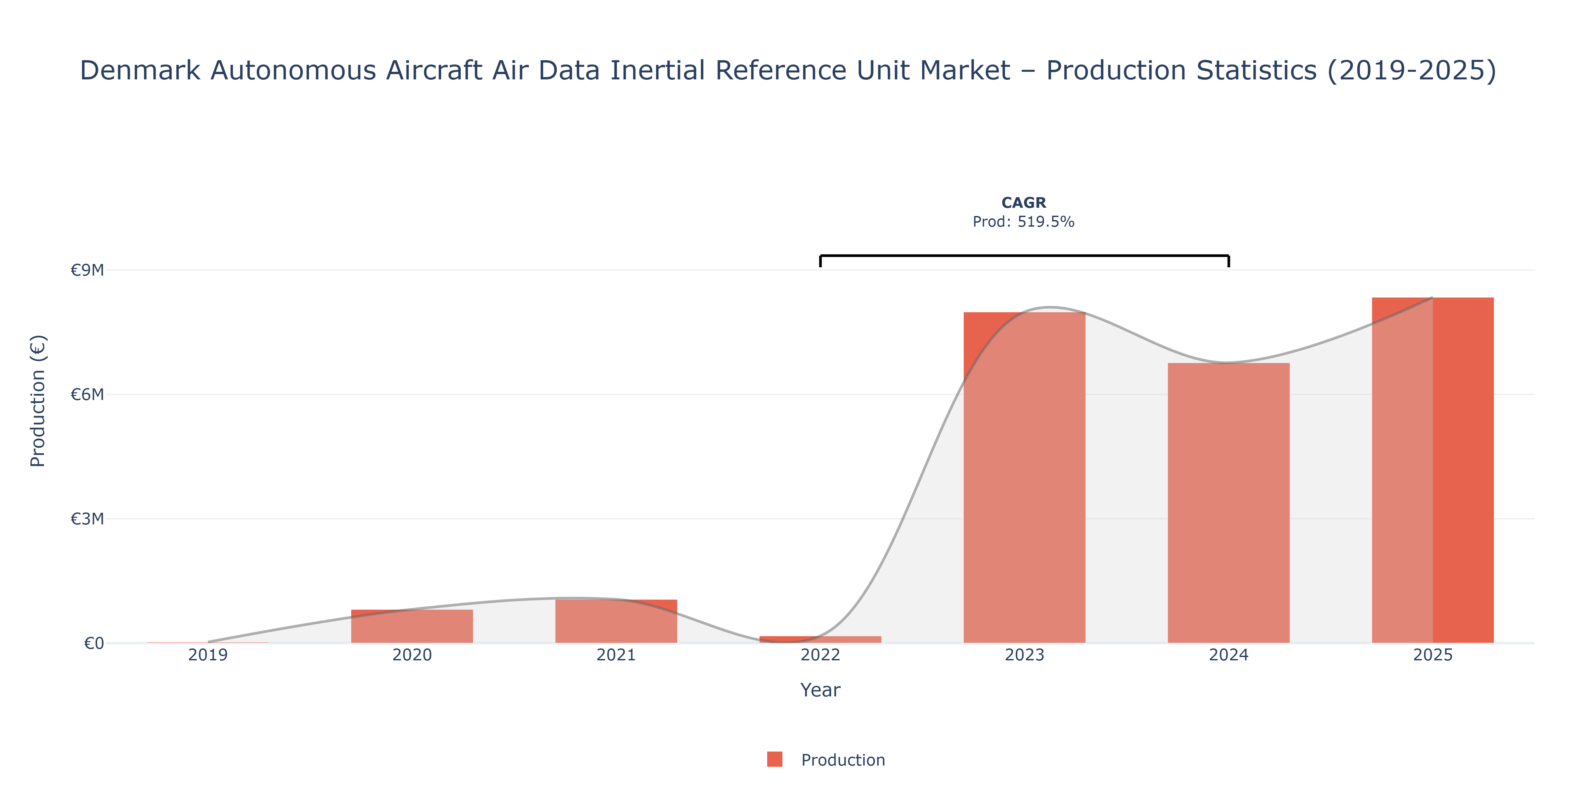The height and width of the screenshot is (794, 1588).
Task: Select the 2021 production bar
Action: click(x=616, y=621)
